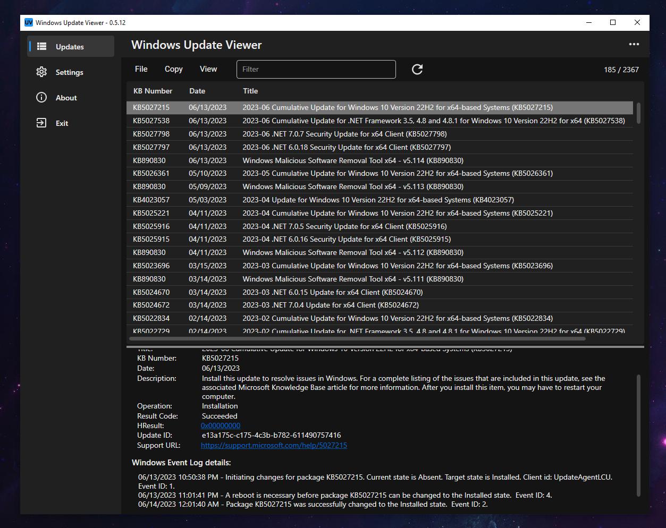This screenshot has height=528, width=666.
Task: Click the UV app icon in title bar
Action: pos(28,22)
